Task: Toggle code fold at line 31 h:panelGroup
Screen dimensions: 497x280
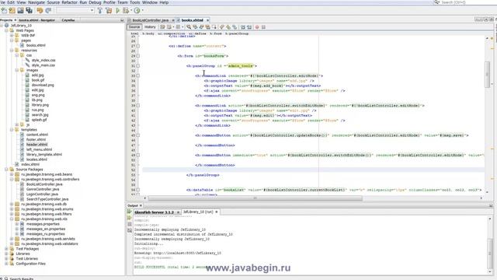Action: coord(138,65)
